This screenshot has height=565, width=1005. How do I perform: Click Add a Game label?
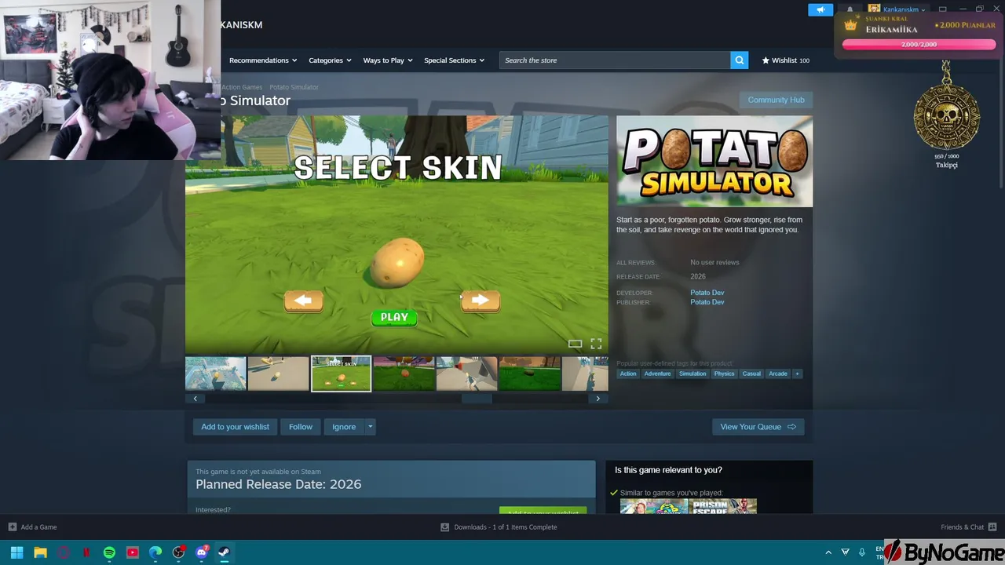(x=38, y=527)
